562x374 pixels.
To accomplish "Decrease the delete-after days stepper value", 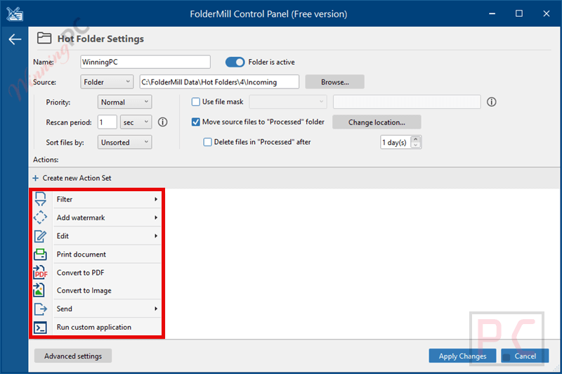I will pyautogui.click(x=416, y=146).
